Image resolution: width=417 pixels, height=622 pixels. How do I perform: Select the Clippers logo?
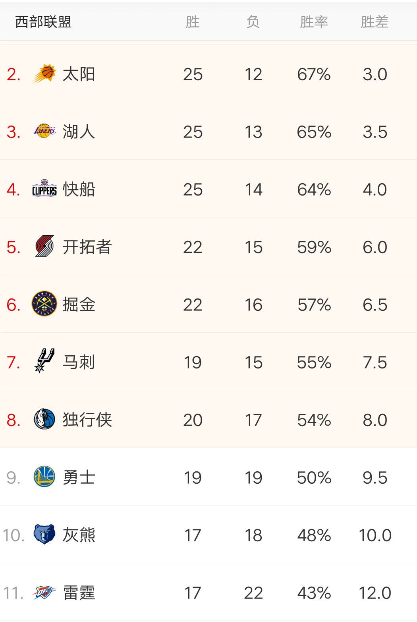[44, 189]
